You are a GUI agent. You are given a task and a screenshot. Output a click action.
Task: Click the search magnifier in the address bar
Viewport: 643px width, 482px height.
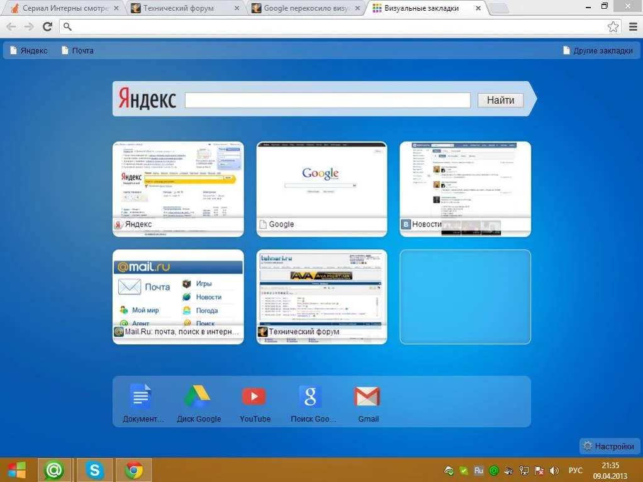coord(68,26)
